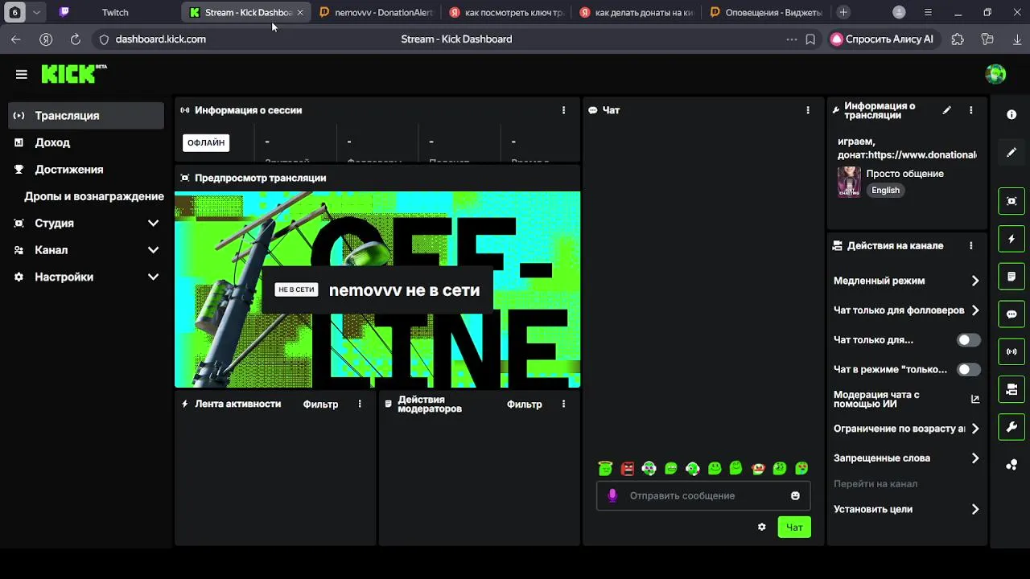Open emoji picker in chat input

point(795,495)
